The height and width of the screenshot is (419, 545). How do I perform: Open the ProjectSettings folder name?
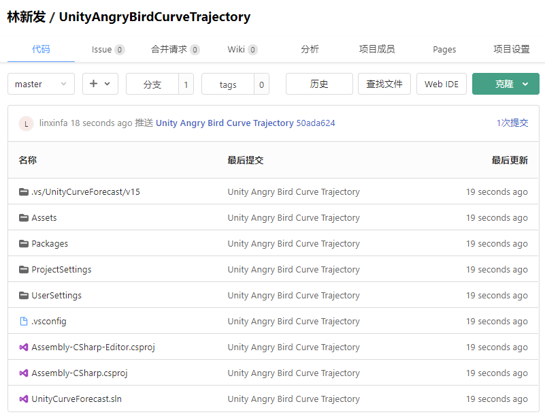[61, 269]
